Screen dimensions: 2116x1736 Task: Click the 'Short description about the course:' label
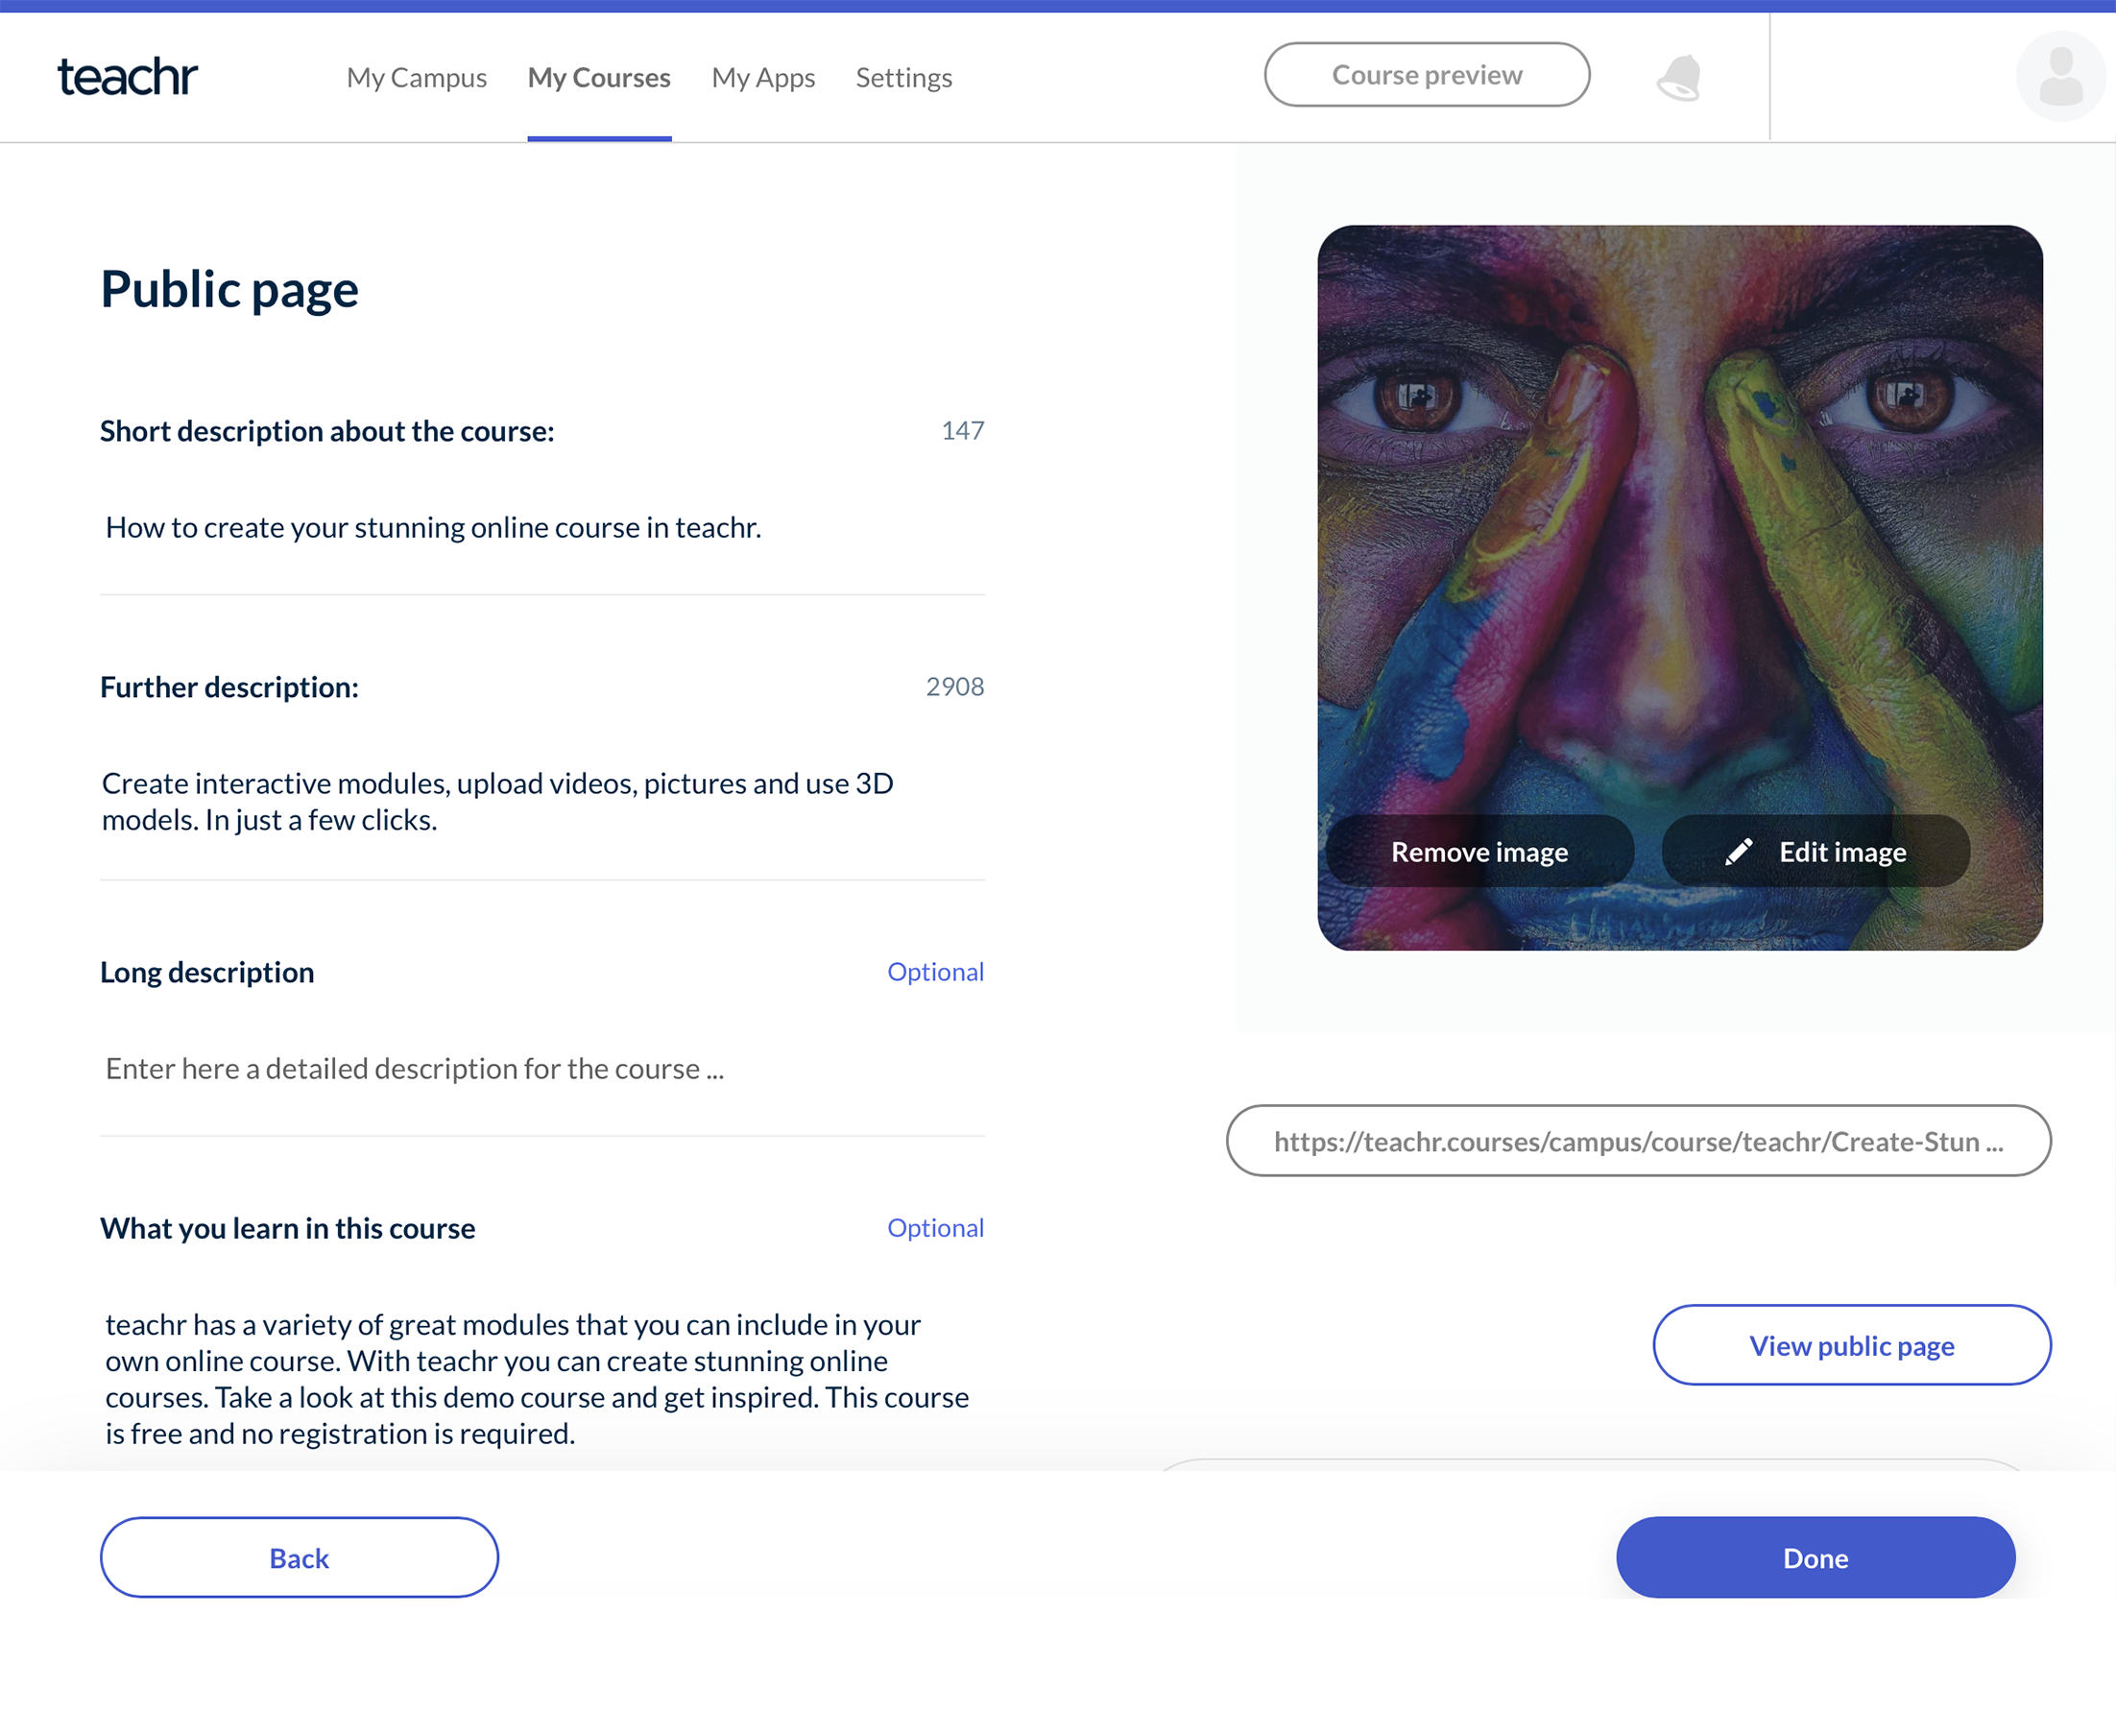tap(327, 431)
